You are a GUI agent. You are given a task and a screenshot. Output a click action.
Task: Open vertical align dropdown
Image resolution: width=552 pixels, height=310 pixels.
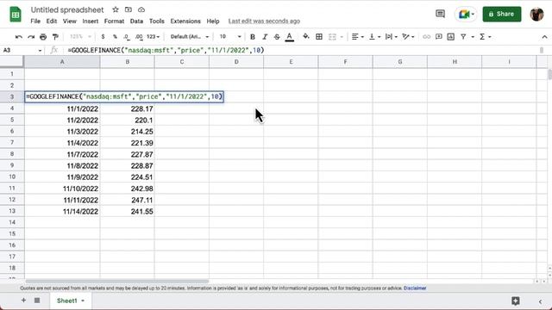[x=374, y=36]
